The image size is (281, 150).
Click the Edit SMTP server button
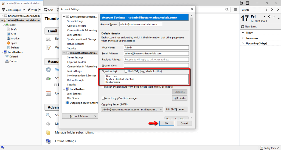click(x=176, y=109)
